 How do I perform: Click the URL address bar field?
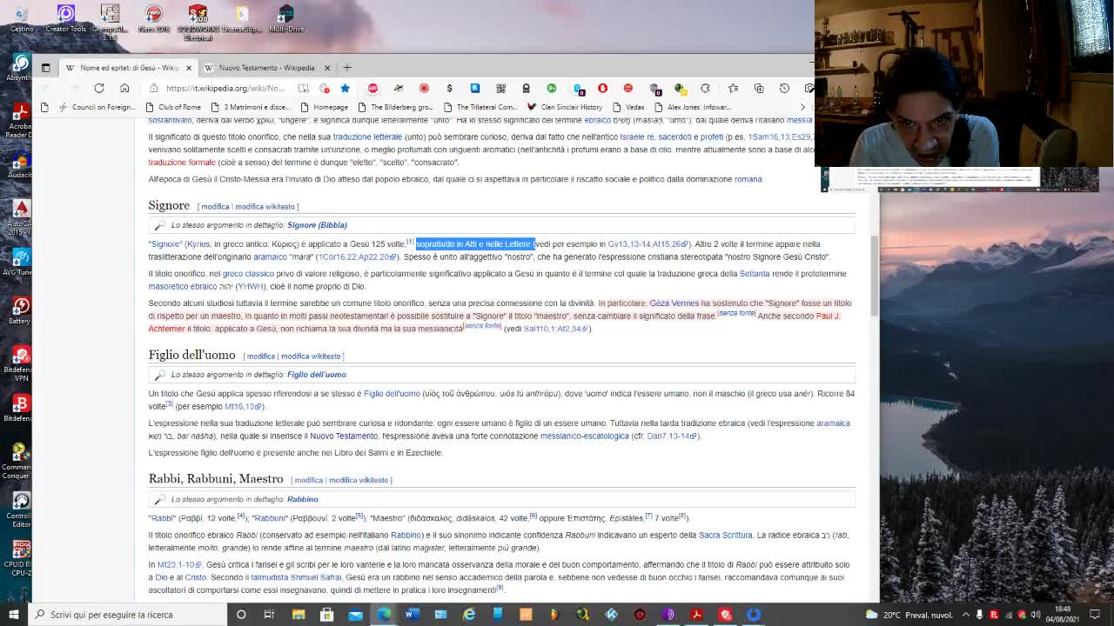[226, 88]
